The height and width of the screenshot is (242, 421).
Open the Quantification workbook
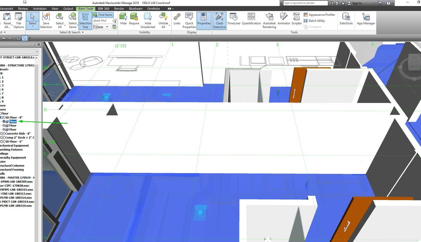tap(251, 21)
